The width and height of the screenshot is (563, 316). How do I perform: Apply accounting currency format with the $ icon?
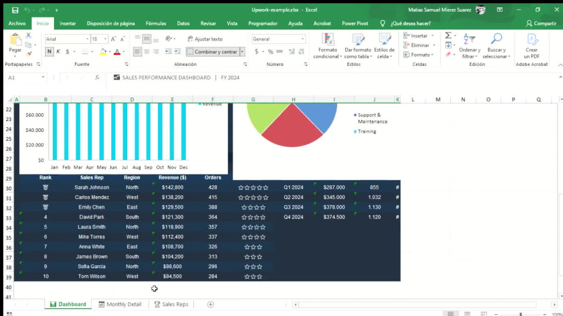click(256, 52)
